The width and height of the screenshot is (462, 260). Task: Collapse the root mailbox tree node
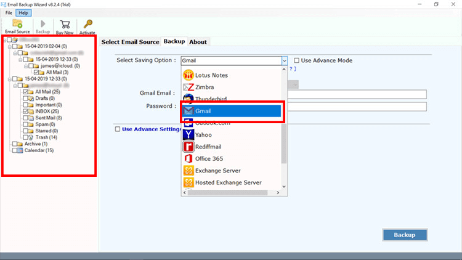coord(4,40)
